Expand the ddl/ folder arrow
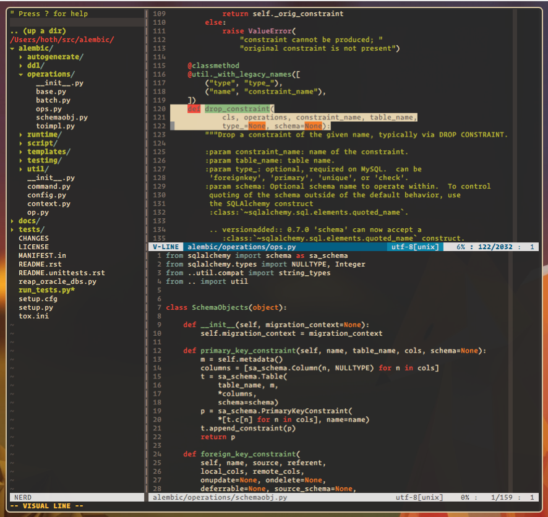Image resolution: width=548 pixels, height=517 pixels. click(21, 66)
